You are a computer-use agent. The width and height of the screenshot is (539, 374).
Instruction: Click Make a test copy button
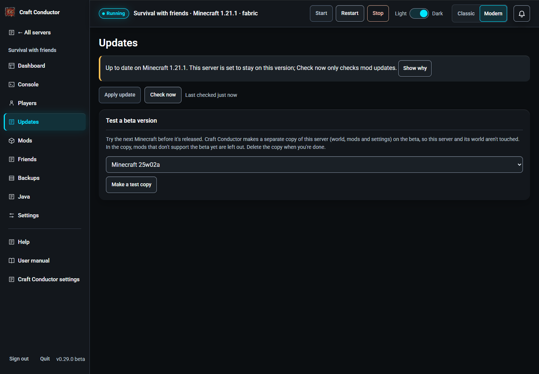coord(131,185)
